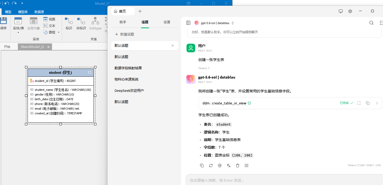Click the verified shield icon beside create_table_or_view
This screenshot has width=383, height=185.
[x=249, y=103]
